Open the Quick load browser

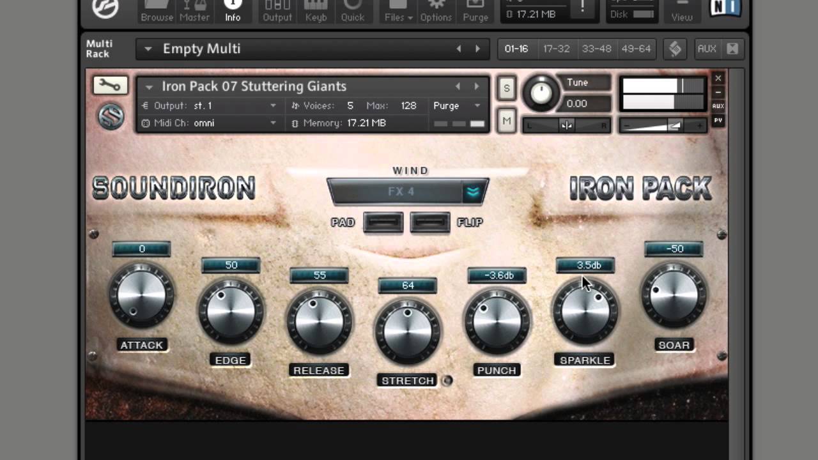pyautogui.click(x=352, y=11)
